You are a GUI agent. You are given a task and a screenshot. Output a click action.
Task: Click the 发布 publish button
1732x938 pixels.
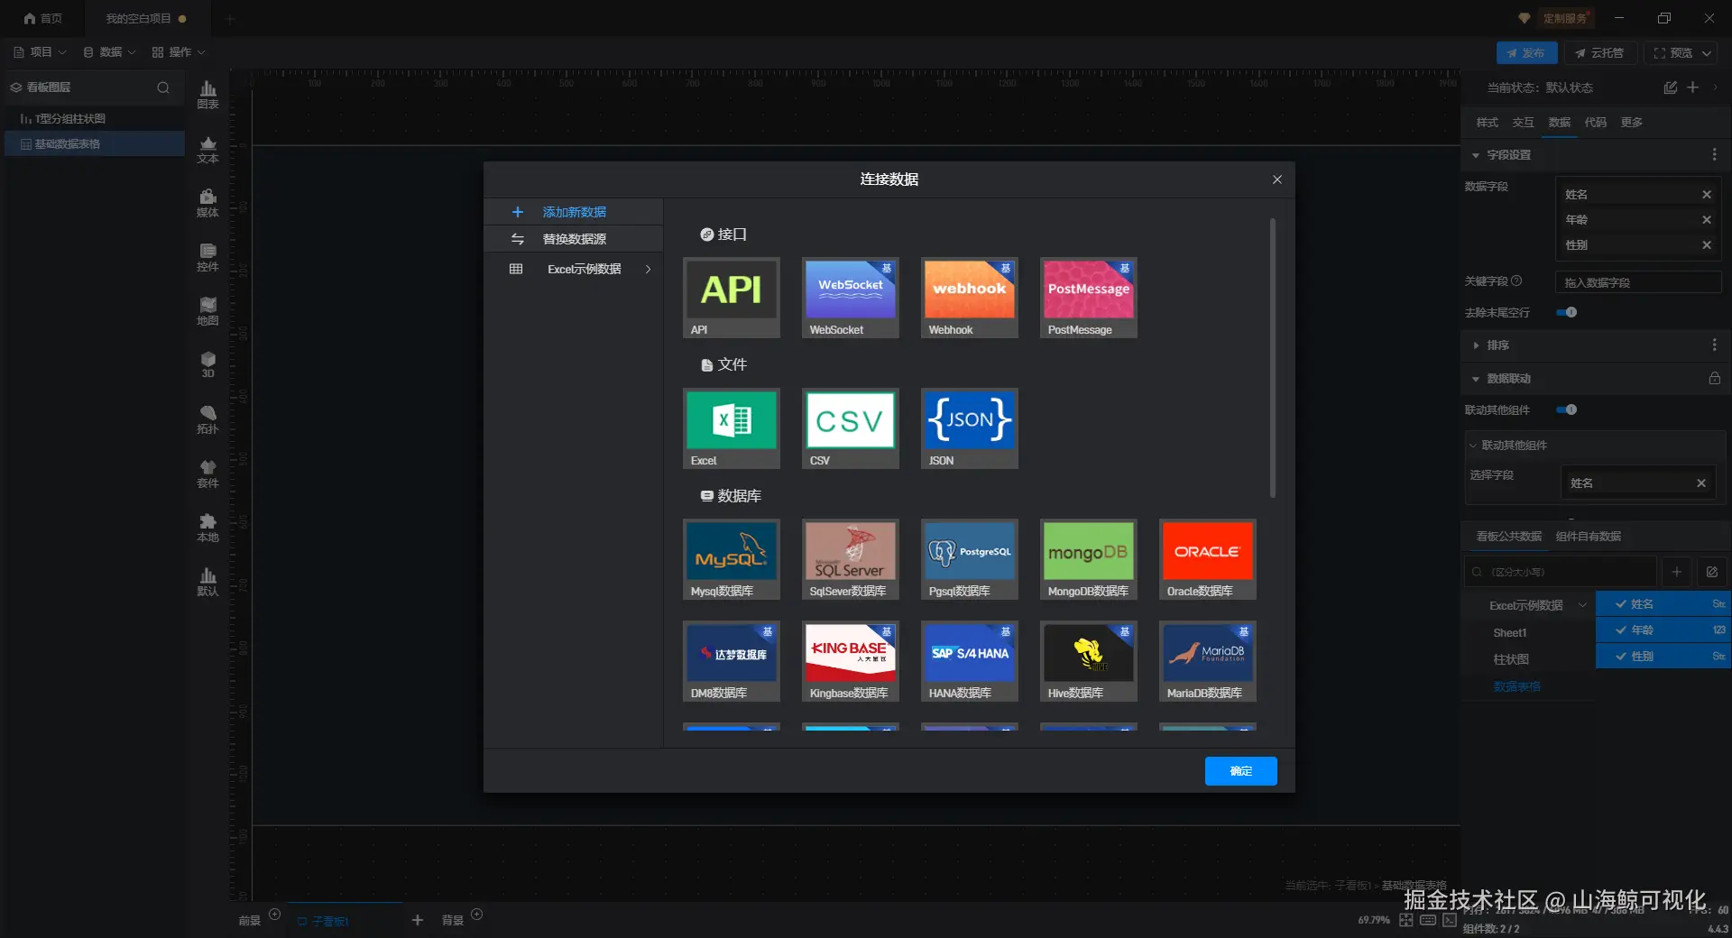[1526, 53]
